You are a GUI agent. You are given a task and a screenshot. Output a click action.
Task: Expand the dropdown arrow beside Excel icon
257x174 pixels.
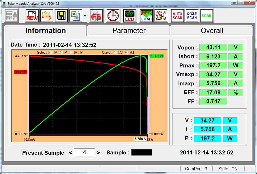pyautogui.click(x=85, y=16)
